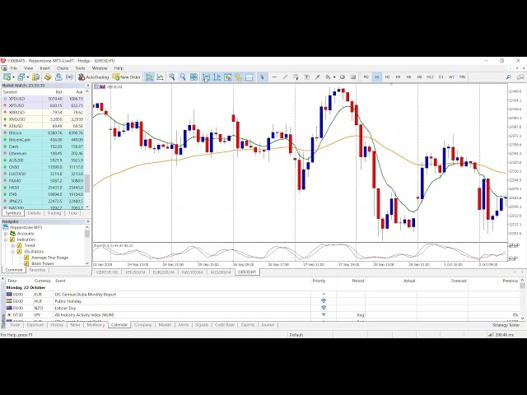
Task: Open the Strategy Tester button
Action: pyautogui.click(x=506, y=324)
